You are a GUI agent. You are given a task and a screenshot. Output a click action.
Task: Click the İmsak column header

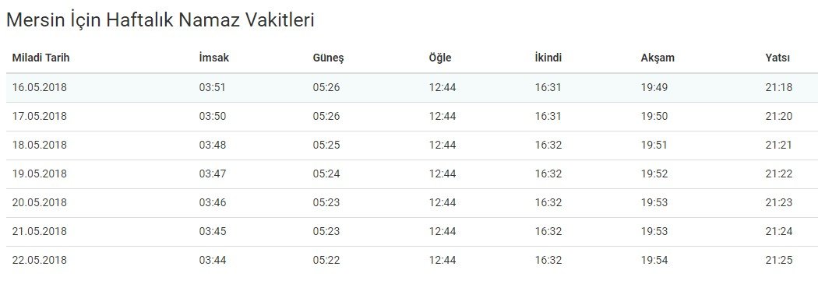pos(214,58)
